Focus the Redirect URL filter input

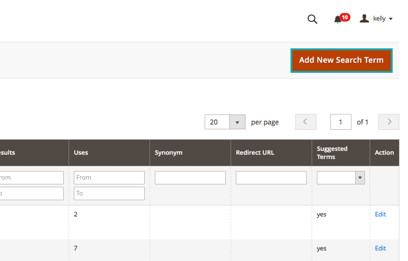coord(271,178)
